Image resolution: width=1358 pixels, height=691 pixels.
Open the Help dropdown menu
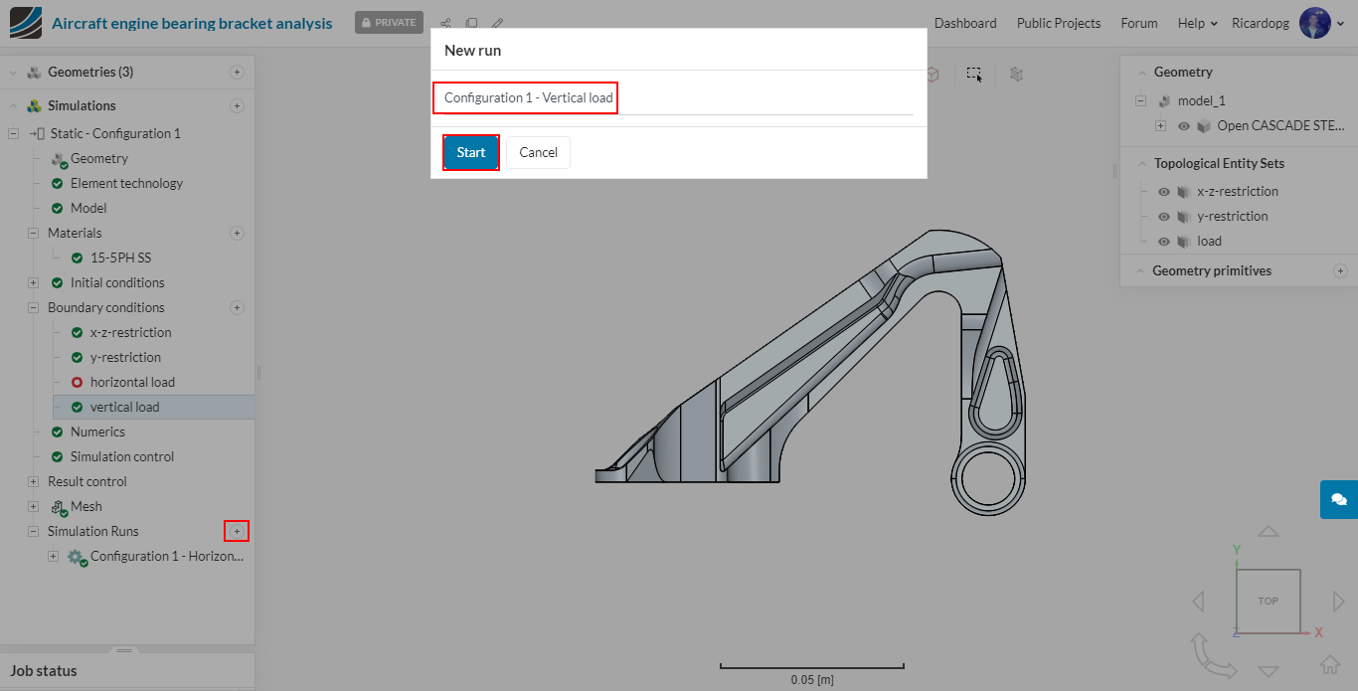pyautogui.click(x=1197, y=23)
